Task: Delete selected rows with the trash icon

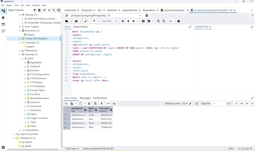Action: 89,104
